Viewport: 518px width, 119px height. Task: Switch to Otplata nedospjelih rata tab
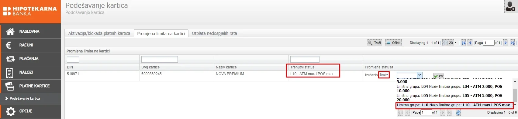[214, 33]
